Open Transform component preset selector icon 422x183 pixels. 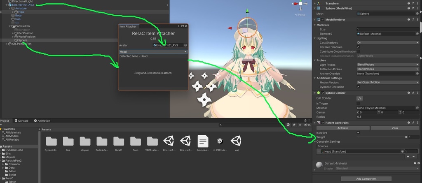click(x=413, y=3)
